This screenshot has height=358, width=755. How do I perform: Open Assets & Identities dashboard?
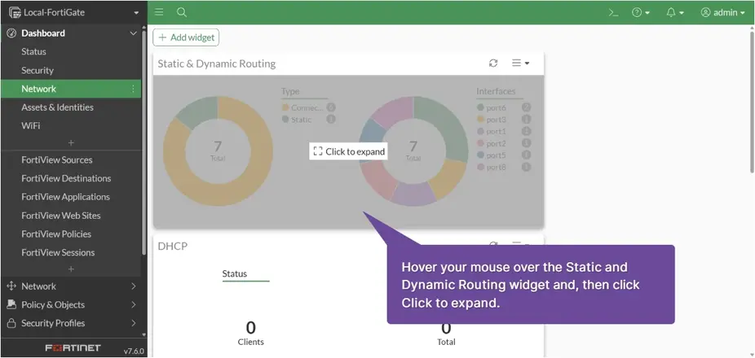[x=57, y=107]
